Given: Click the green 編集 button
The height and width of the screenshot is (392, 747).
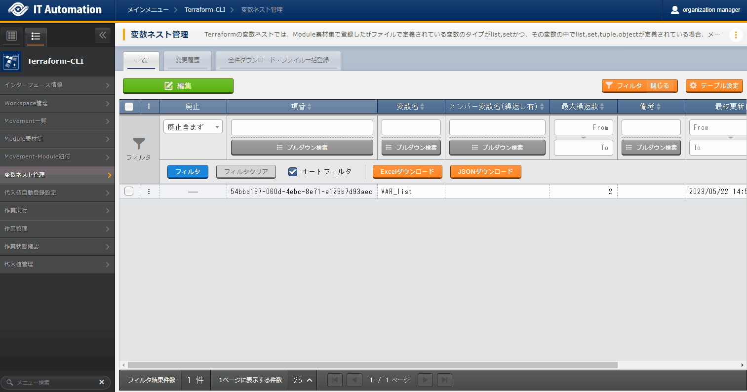Looking at the screenshot, I should [178, 86].
